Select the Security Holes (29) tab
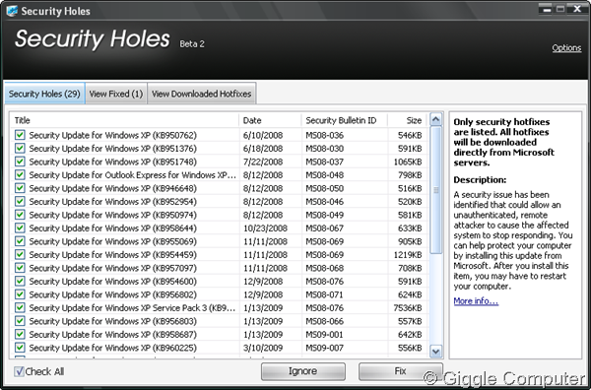 pos(44,94)
